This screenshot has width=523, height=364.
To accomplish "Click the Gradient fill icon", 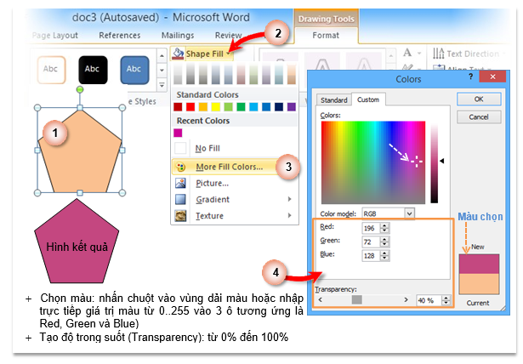I will [180, 199].
